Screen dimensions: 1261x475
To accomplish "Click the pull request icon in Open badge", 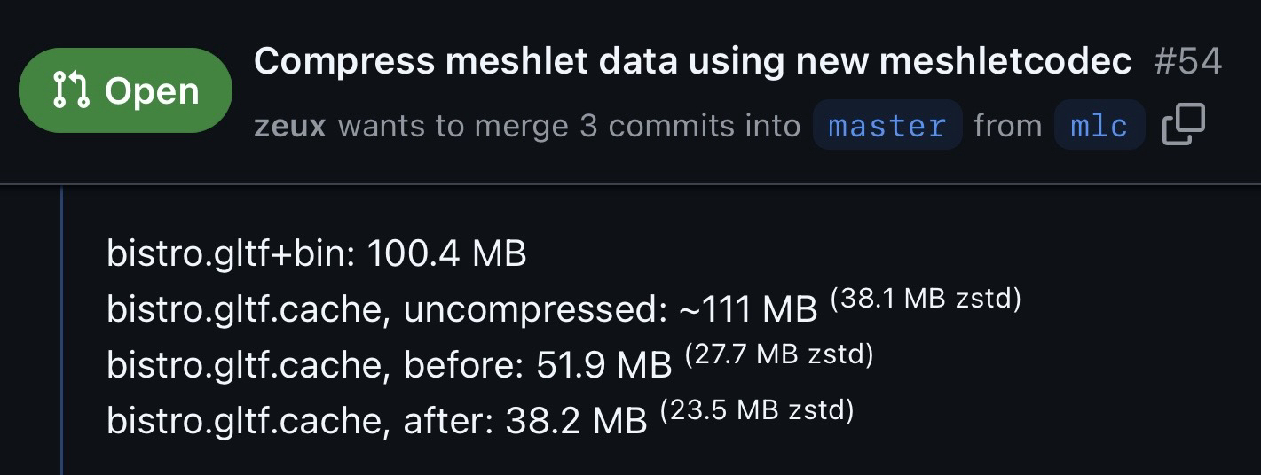I will (x=71, y=90).
